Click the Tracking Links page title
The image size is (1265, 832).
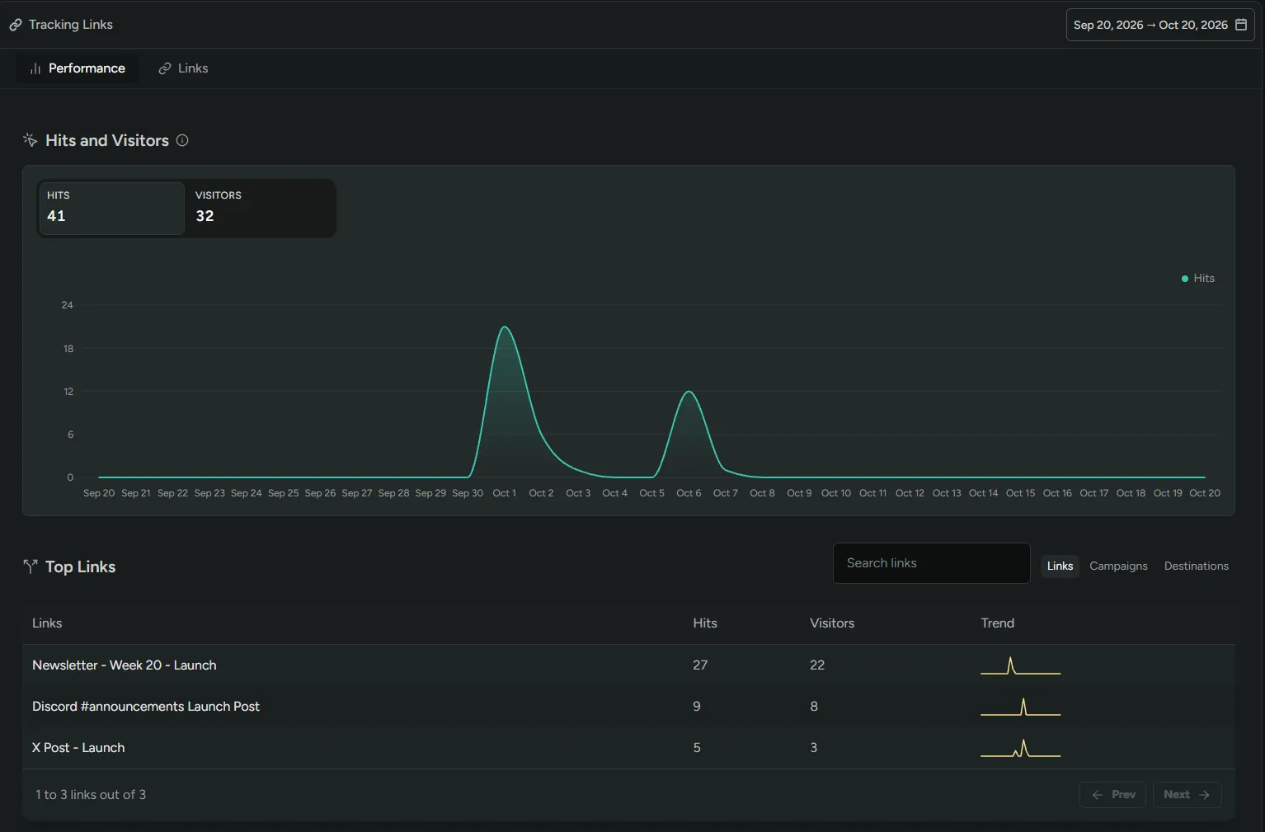(x=71, y=25)
